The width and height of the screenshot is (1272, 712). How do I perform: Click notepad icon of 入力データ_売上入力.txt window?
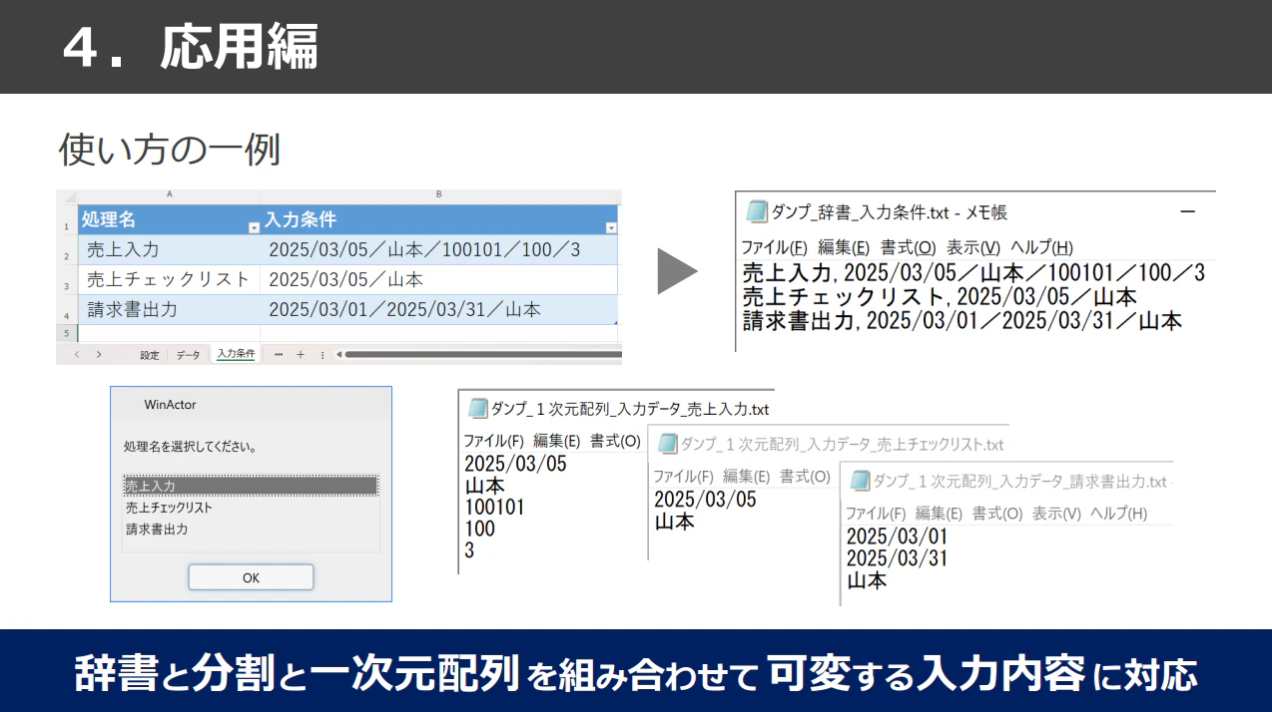478,408
